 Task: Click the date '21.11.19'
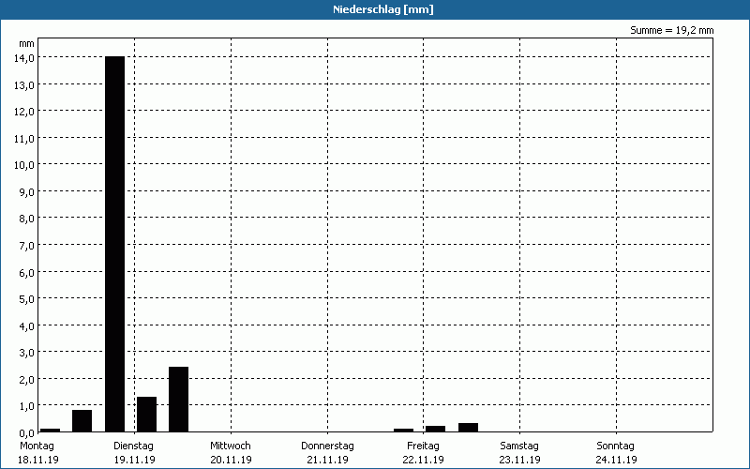point(327,460)
